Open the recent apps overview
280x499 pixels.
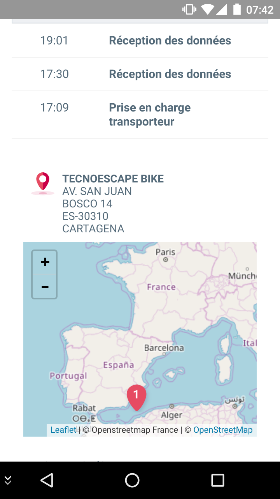(x=217, y=480)
